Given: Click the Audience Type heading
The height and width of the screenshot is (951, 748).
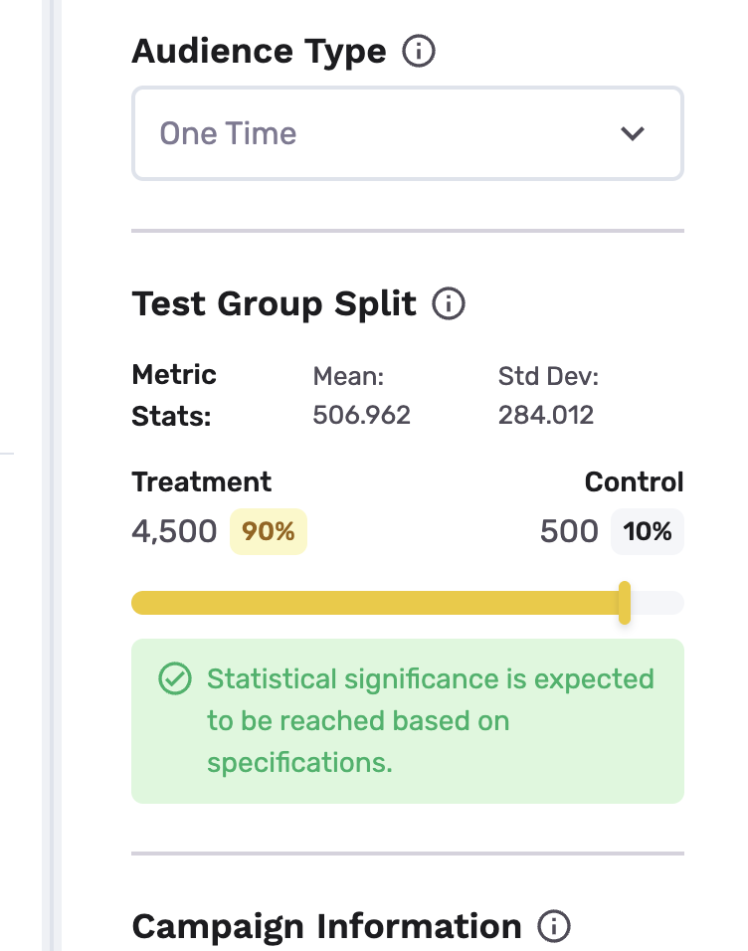Looking at the screenshot, I should (259, 52).
